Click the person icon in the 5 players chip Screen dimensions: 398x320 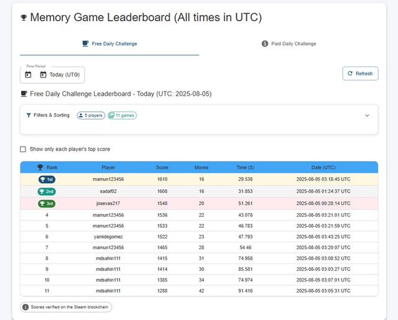click(x=81, y=116)
